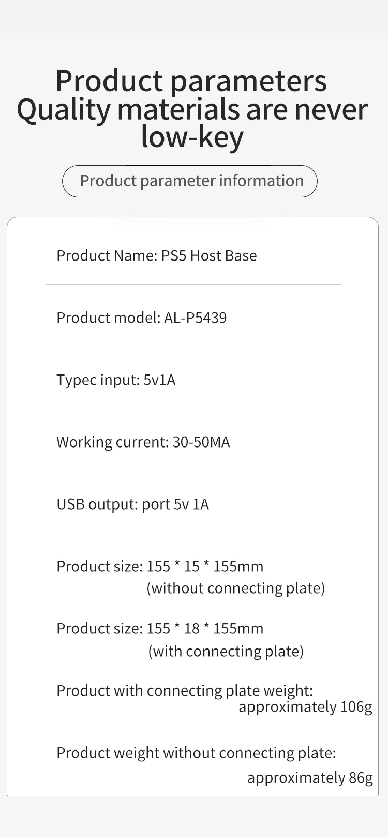Select the model number AL-P5439

click(x=196, y=318)
